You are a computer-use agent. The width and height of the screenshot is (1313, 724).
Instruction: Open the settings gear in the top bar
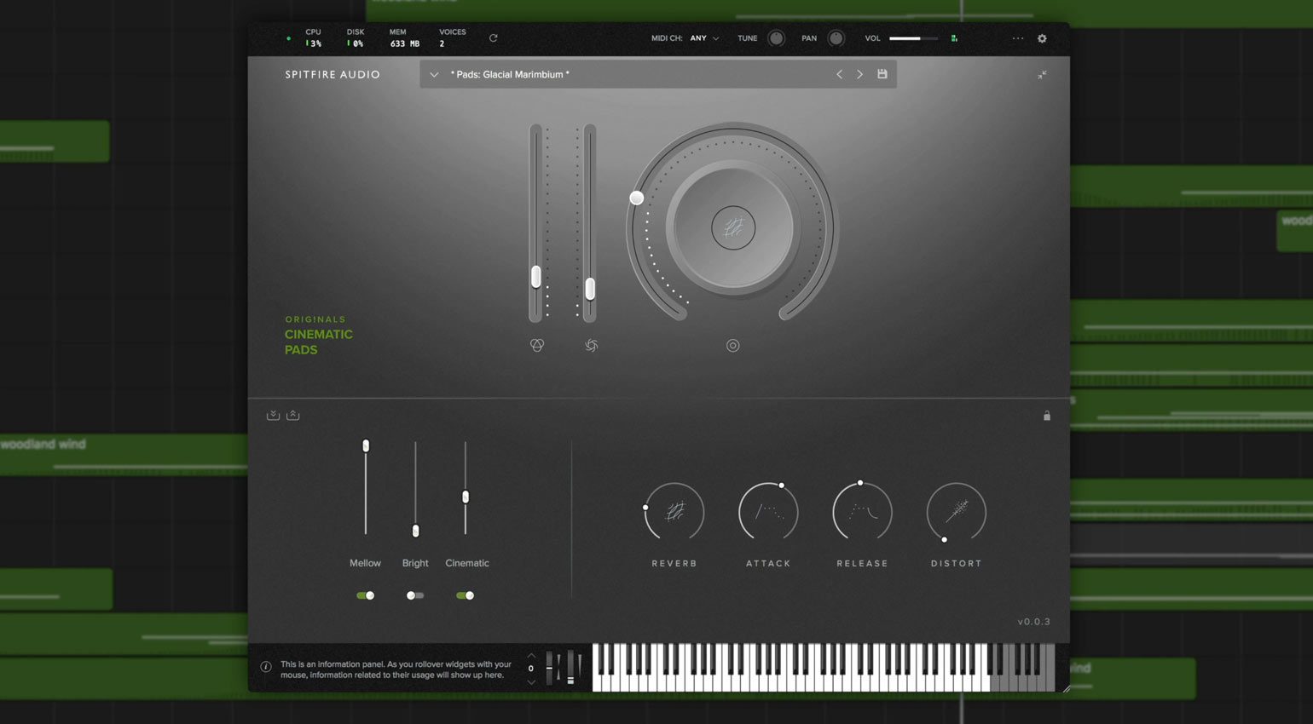(x=1042, y=38)
